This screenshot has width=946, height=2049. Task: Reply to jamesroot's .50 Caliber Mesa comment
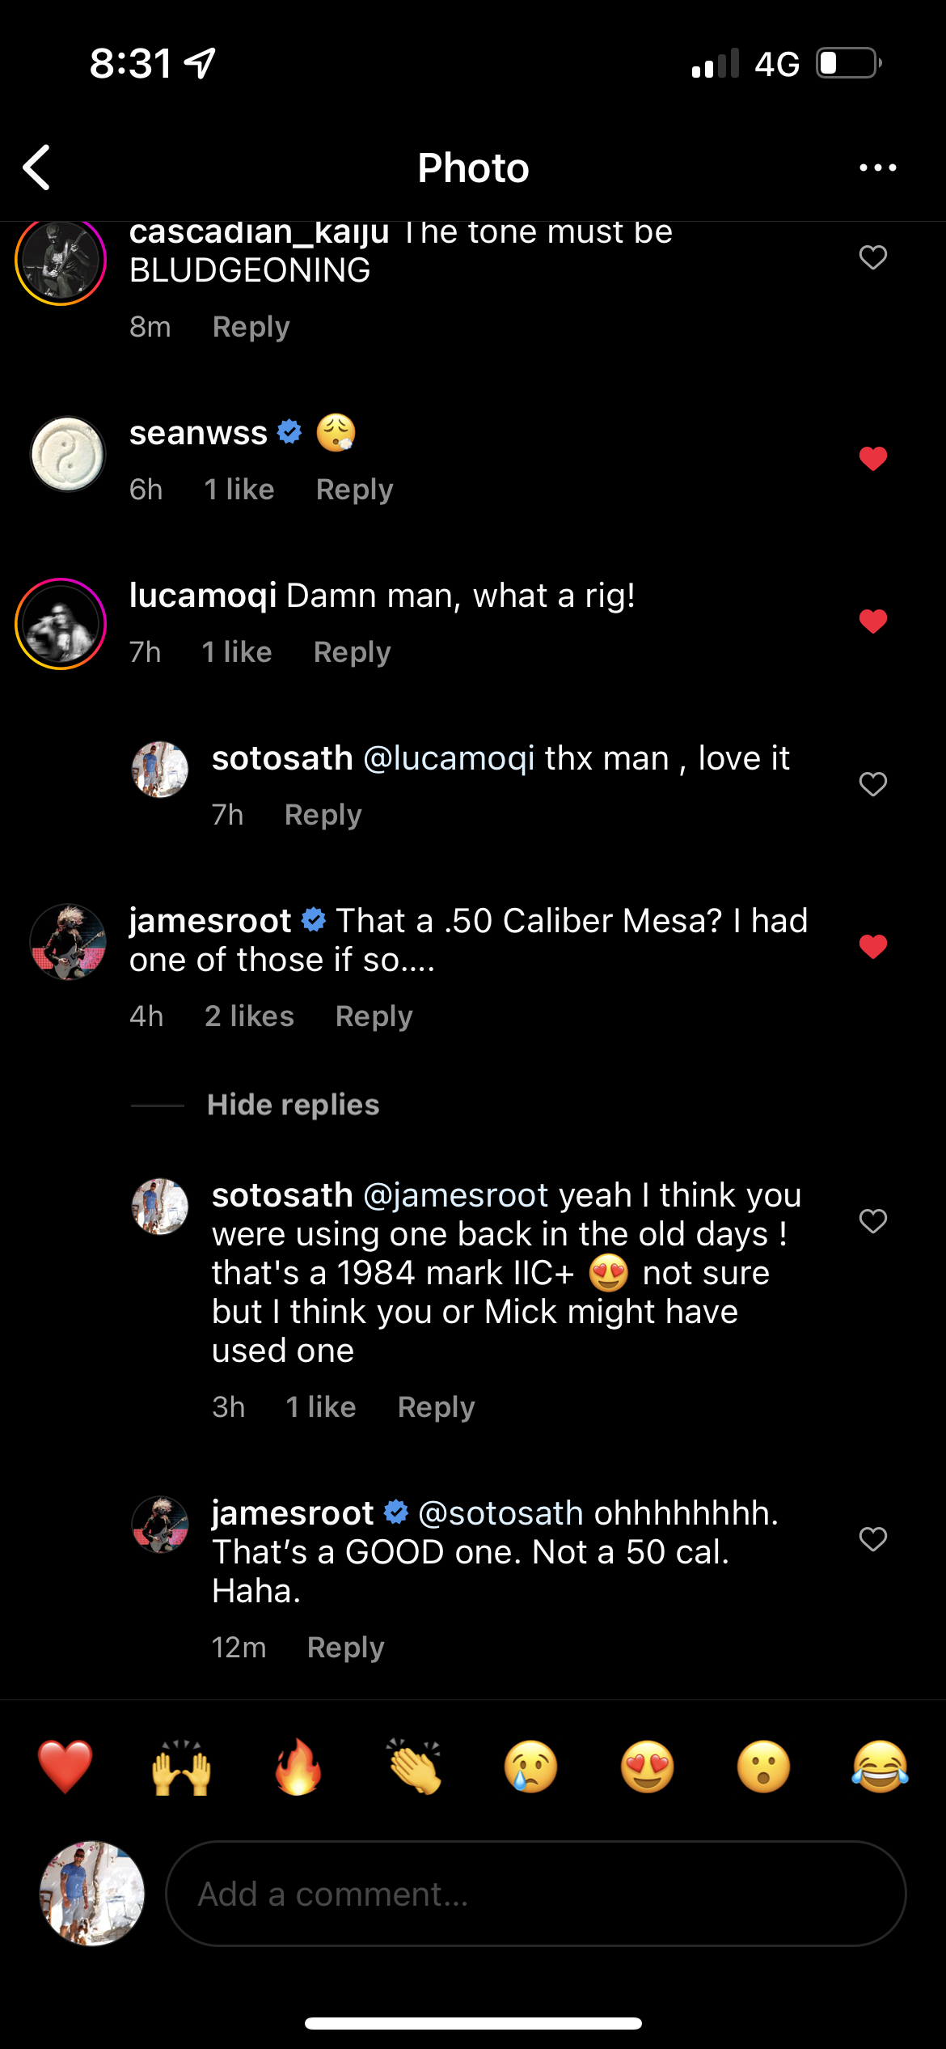click(374, 1016)
